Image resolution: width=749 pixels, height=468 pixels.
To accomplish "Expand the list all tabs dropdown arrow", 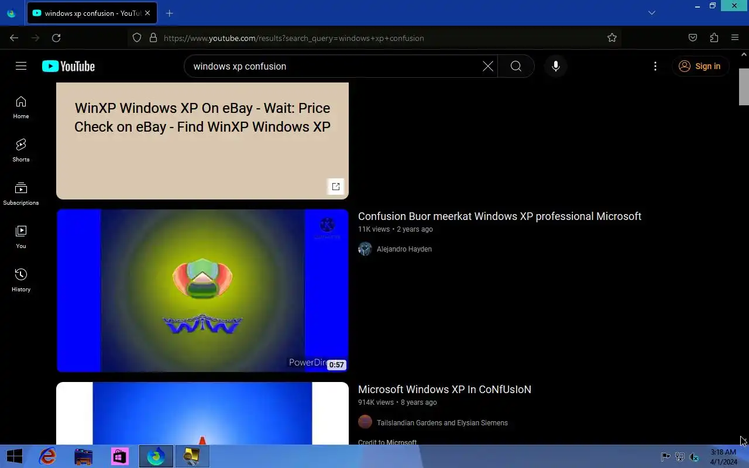I will (652, 13).
